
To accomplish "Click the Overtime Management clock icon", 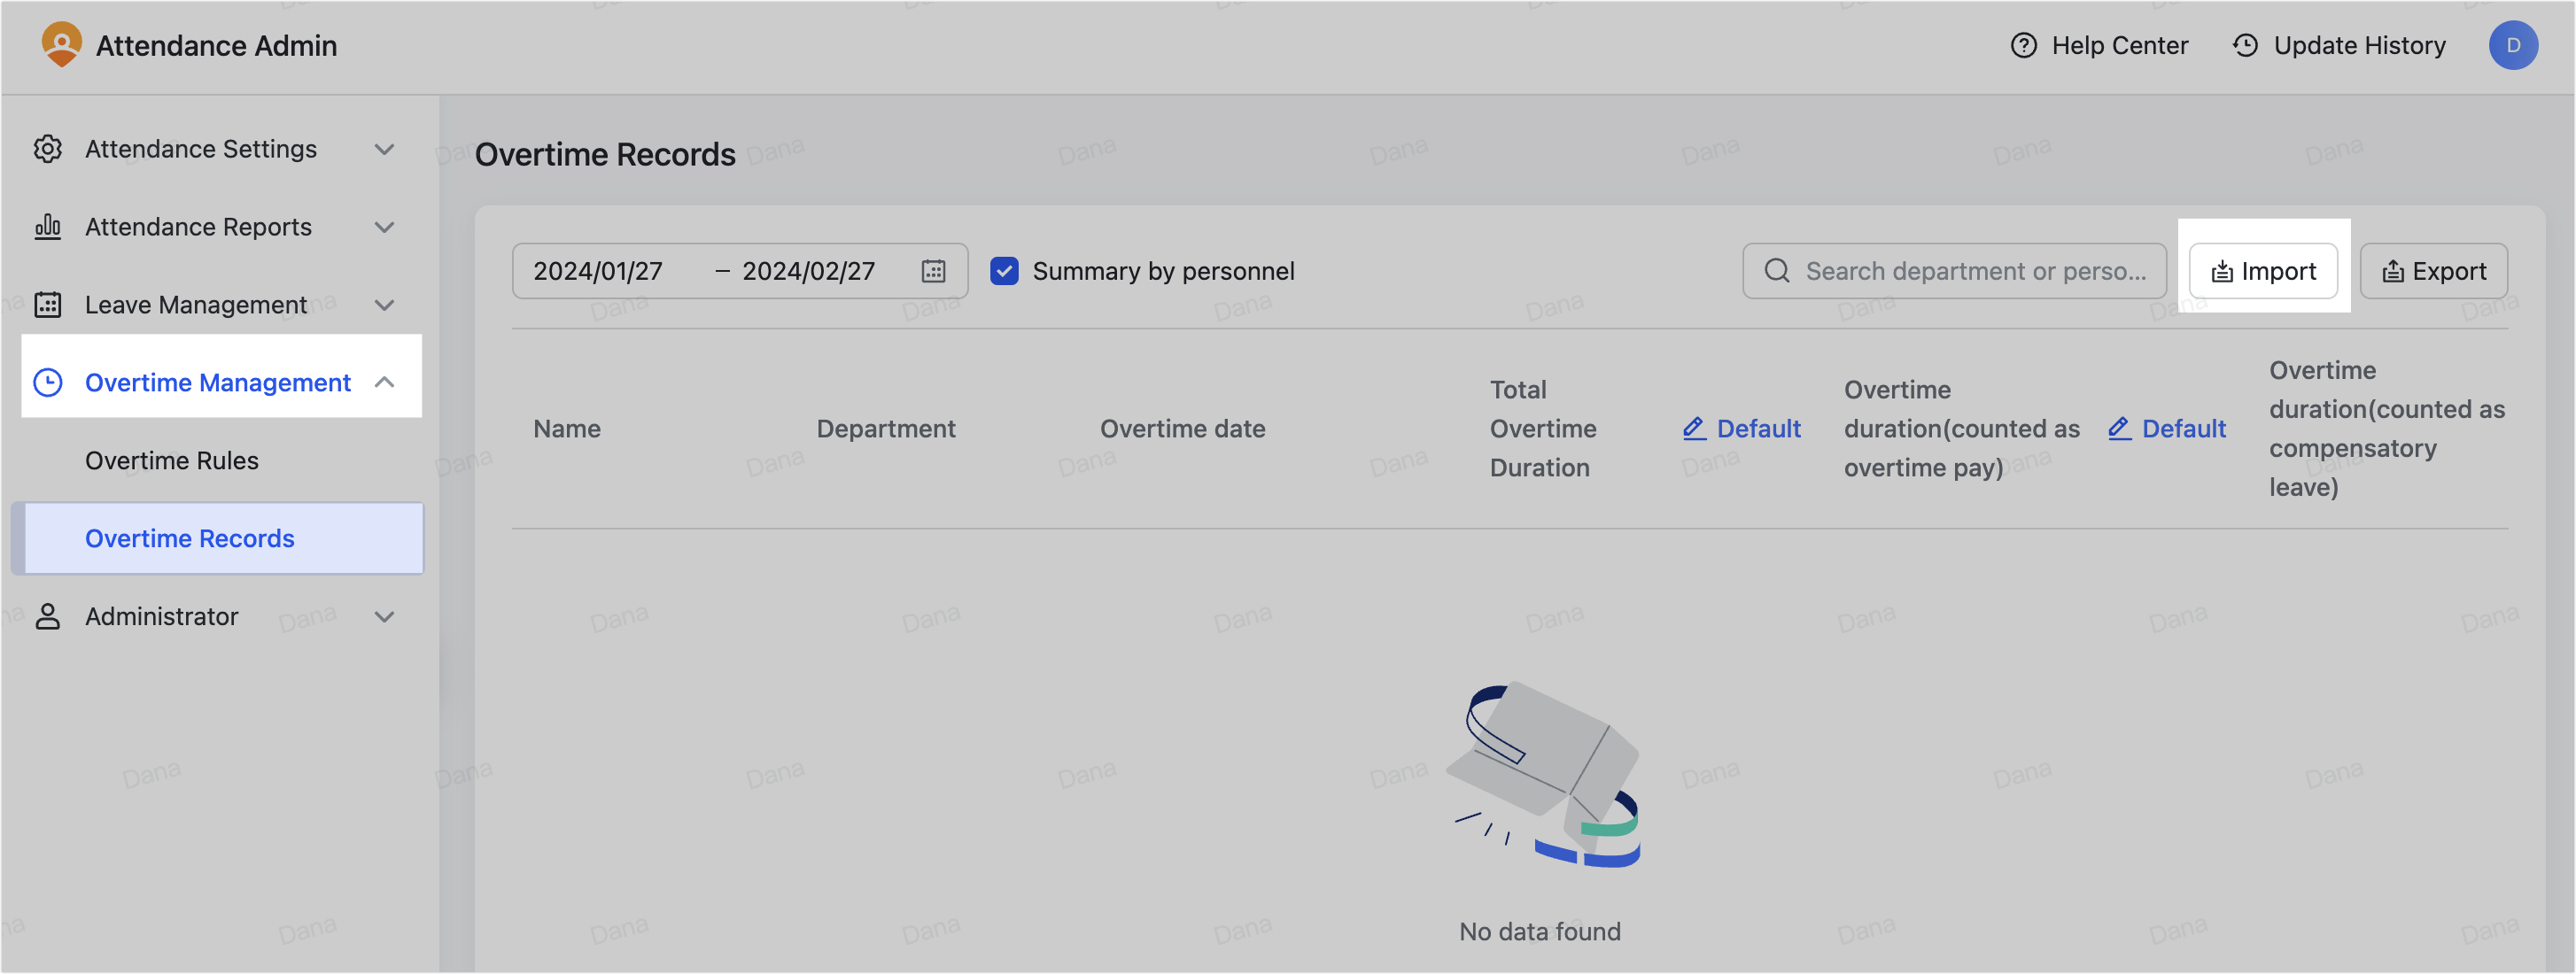I will pyautogui.click(x=48, y=382).
